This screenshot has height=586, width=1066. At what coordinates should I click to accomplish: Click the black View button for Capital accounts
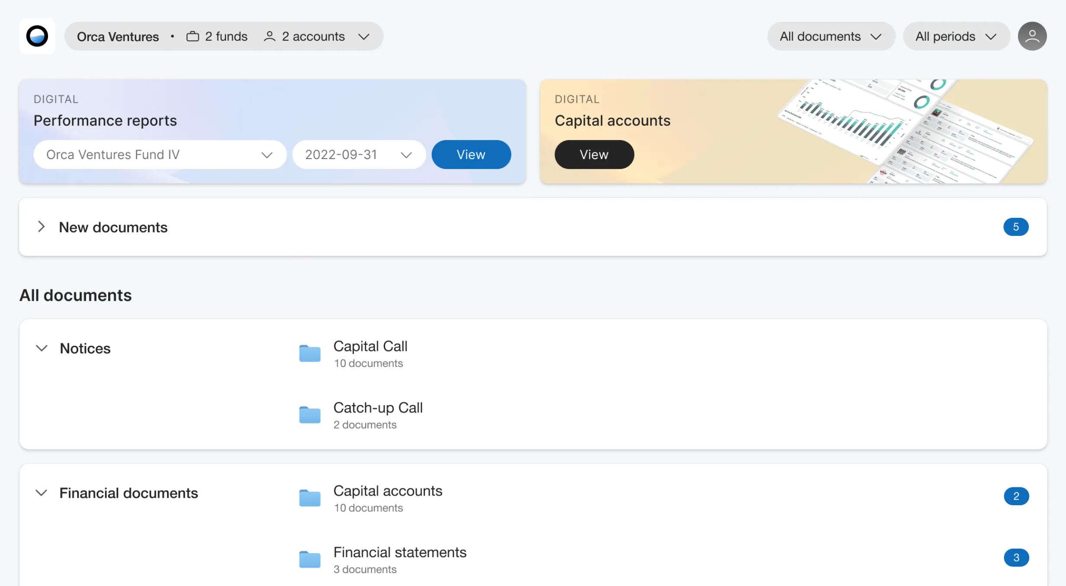tap(594, 155)
